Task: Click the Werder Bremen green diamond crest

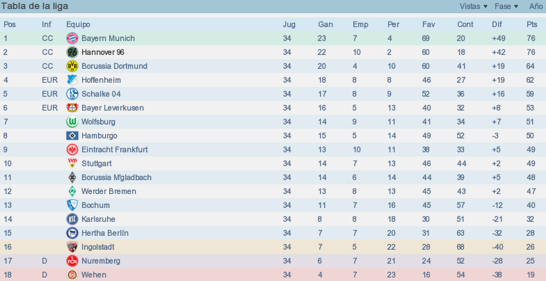Action: 72,191
